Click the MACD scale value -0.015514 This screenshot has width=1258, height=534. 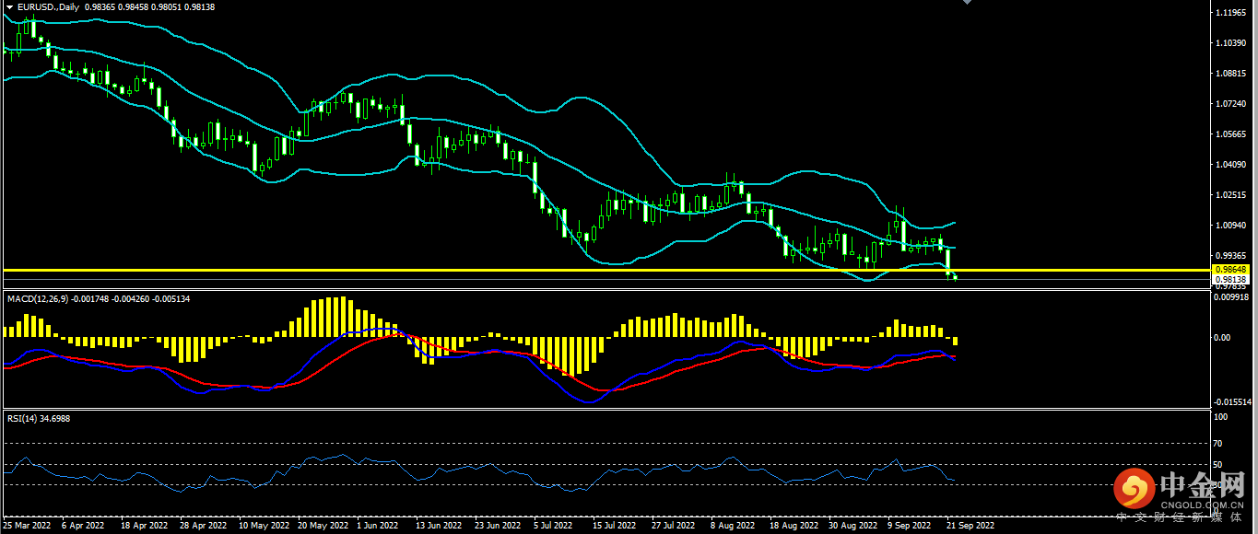click(1232, 402)
